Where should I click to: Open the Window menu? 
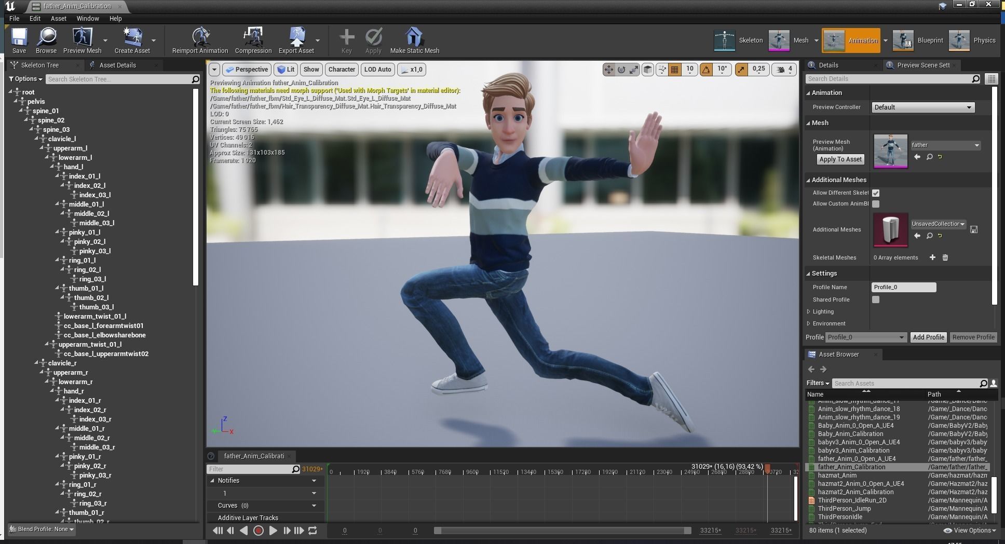click(88, 18)
